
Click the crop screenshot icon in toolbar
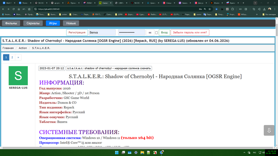click(254, 9)
